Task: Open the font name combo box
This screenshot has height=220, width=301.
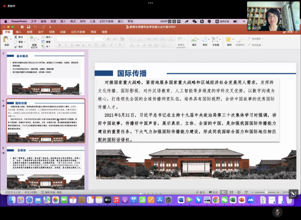Action: (74, 38)
